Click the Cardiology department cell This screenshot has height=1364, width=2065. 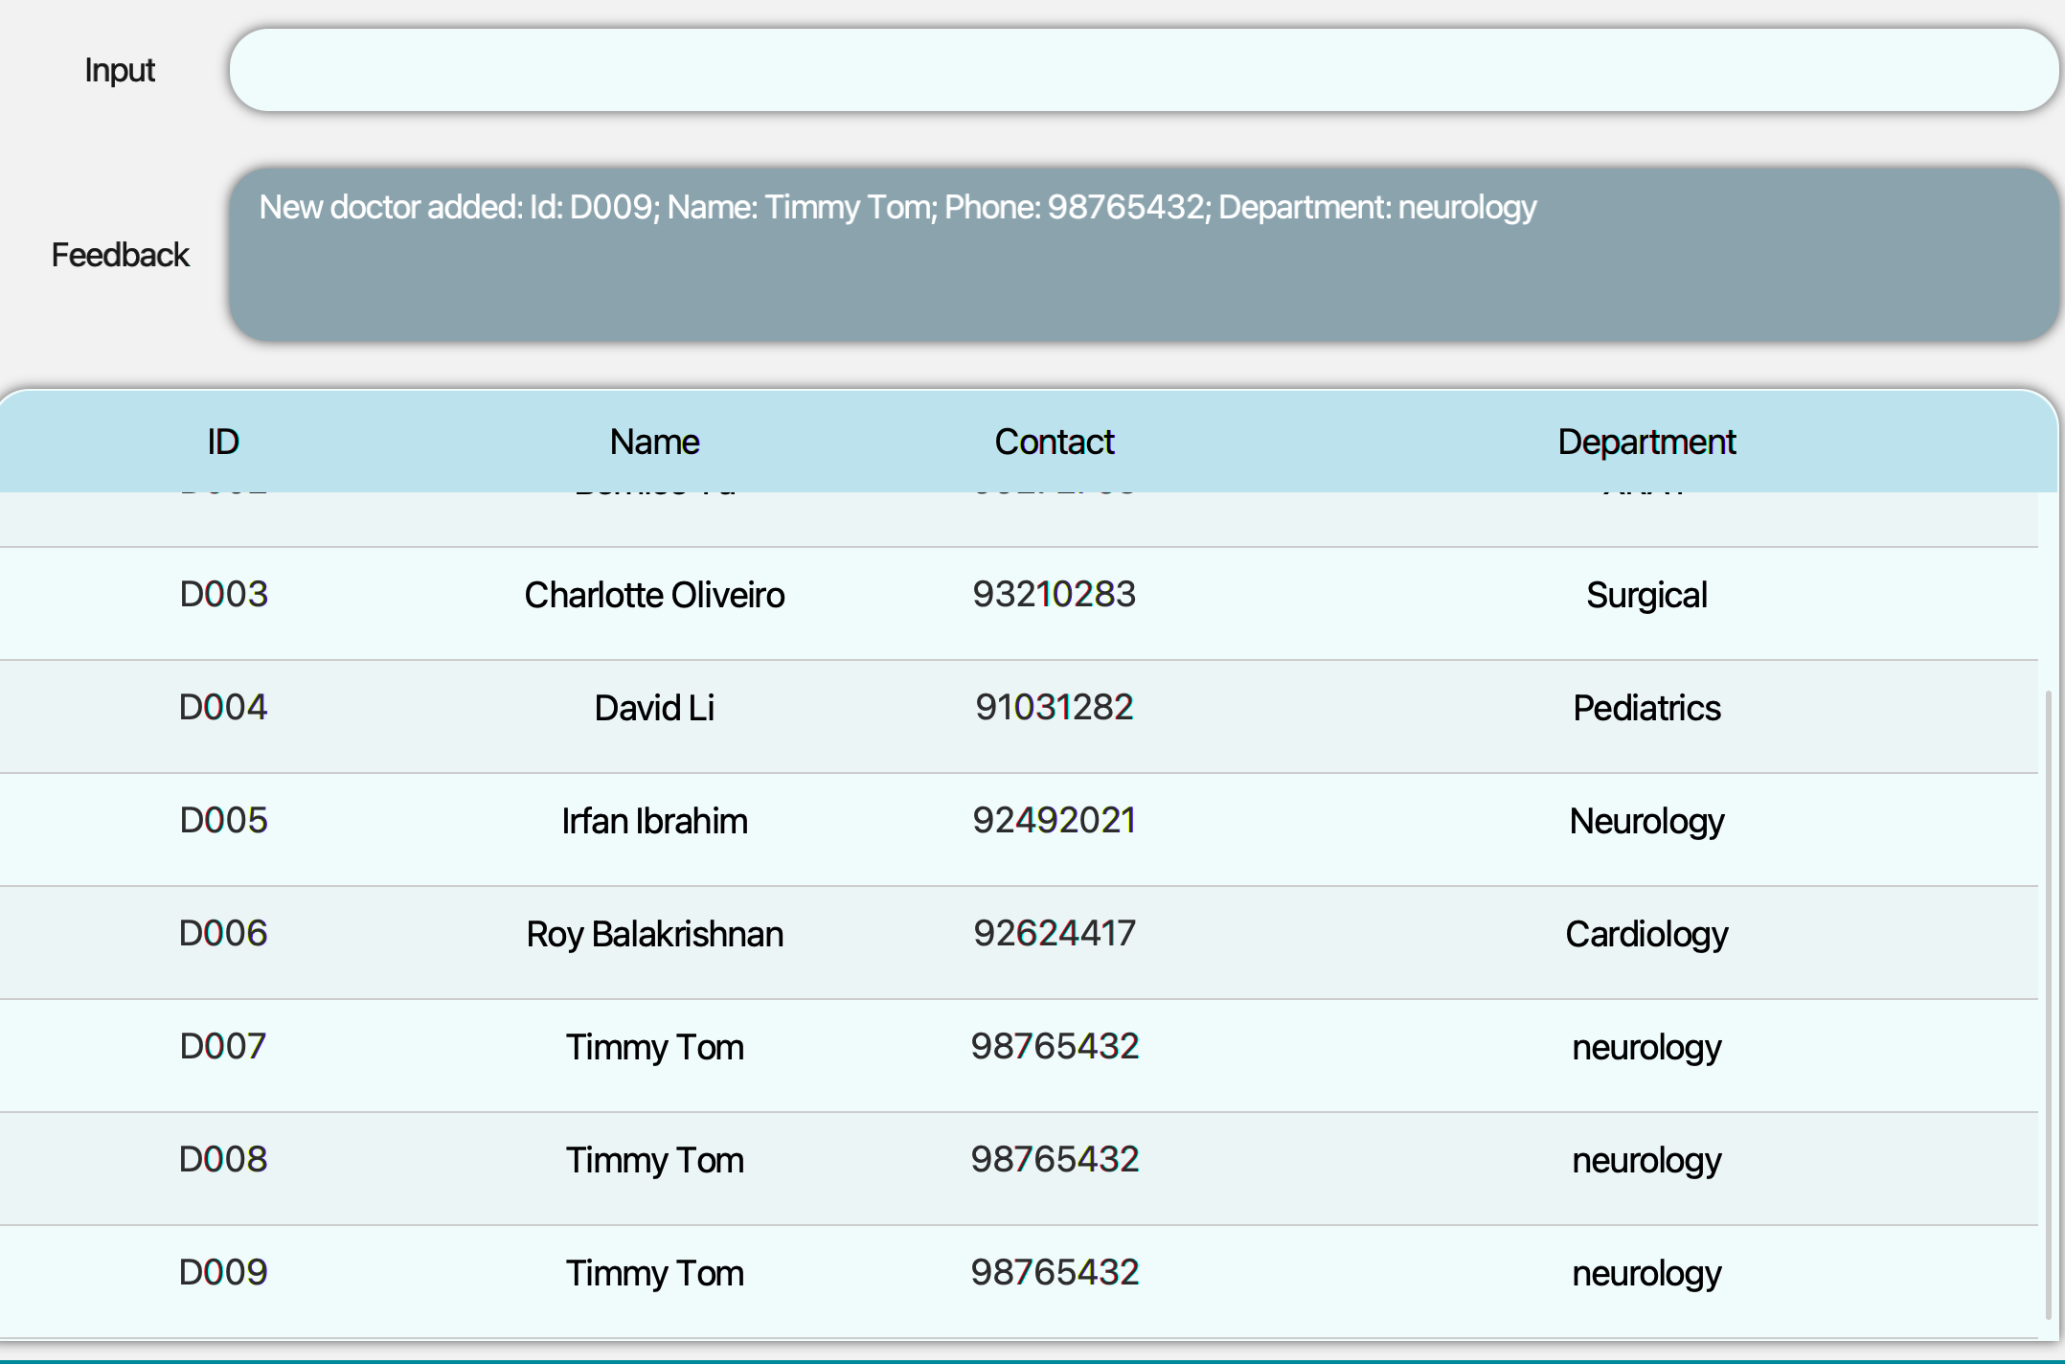1645,934
